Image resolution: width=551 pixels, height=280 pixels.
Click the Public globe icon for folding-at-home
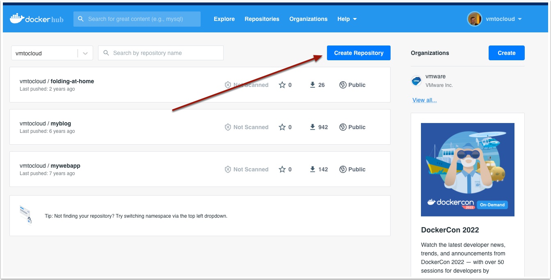point(343,85)
